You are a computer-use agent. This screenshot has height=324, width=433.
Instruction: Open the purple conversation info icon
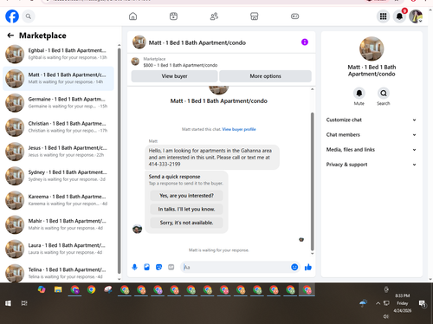[x=305, y=42]
